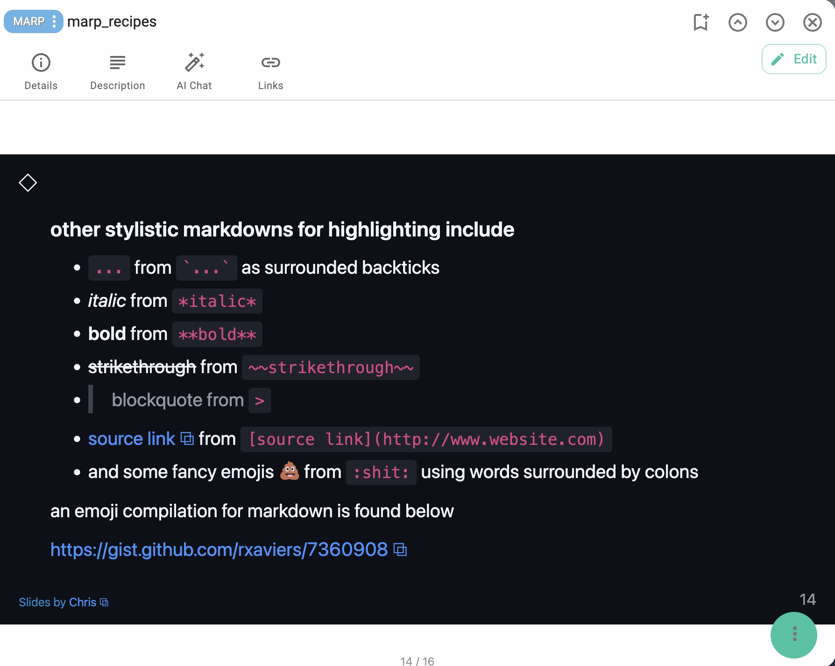Click the slide number 14 in the corner
This screenshot has height=666, width=835.
pos(807,599)
